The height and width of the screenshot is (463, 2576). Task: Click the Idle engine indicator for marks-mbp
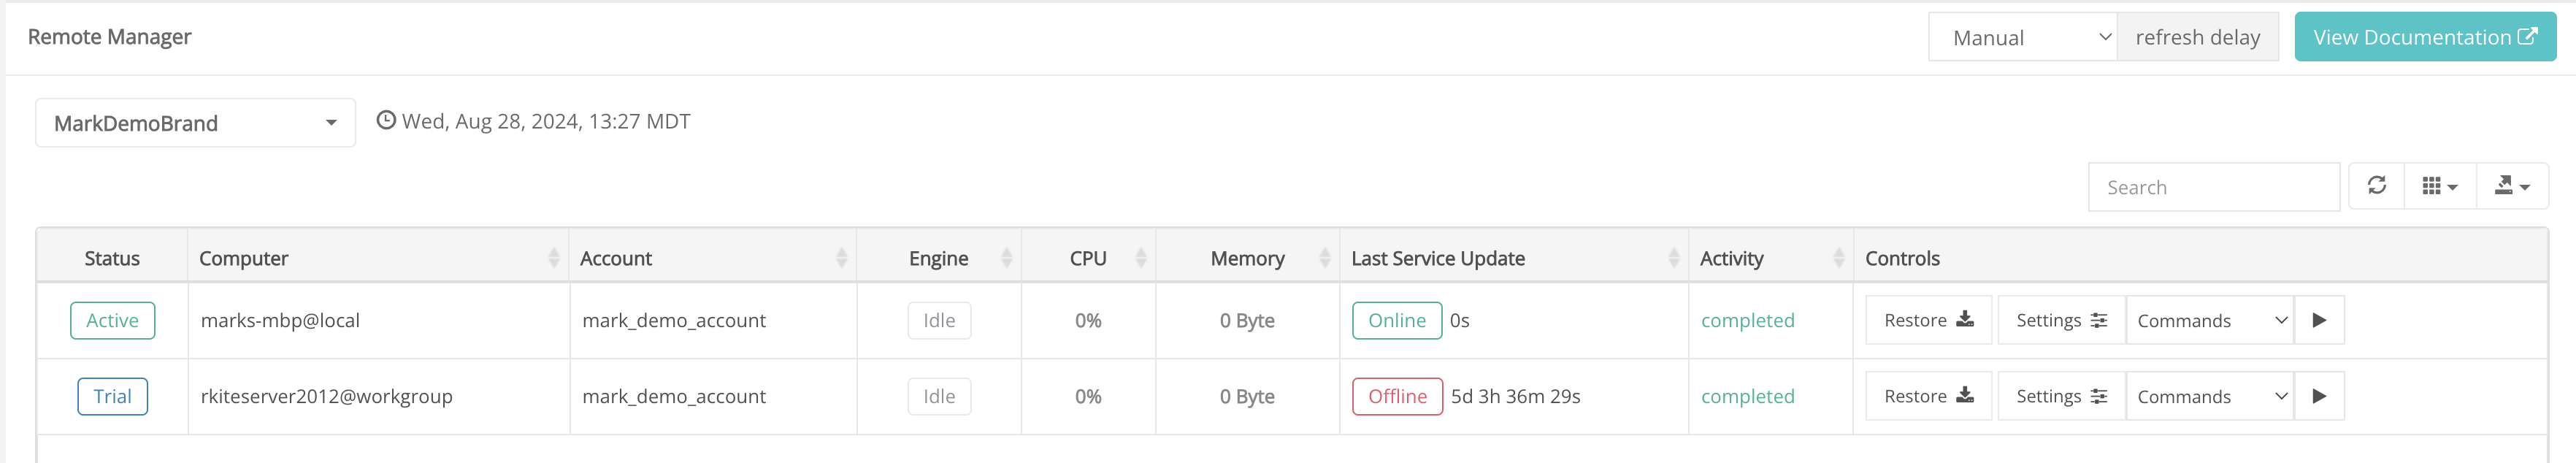pos(938,320)
